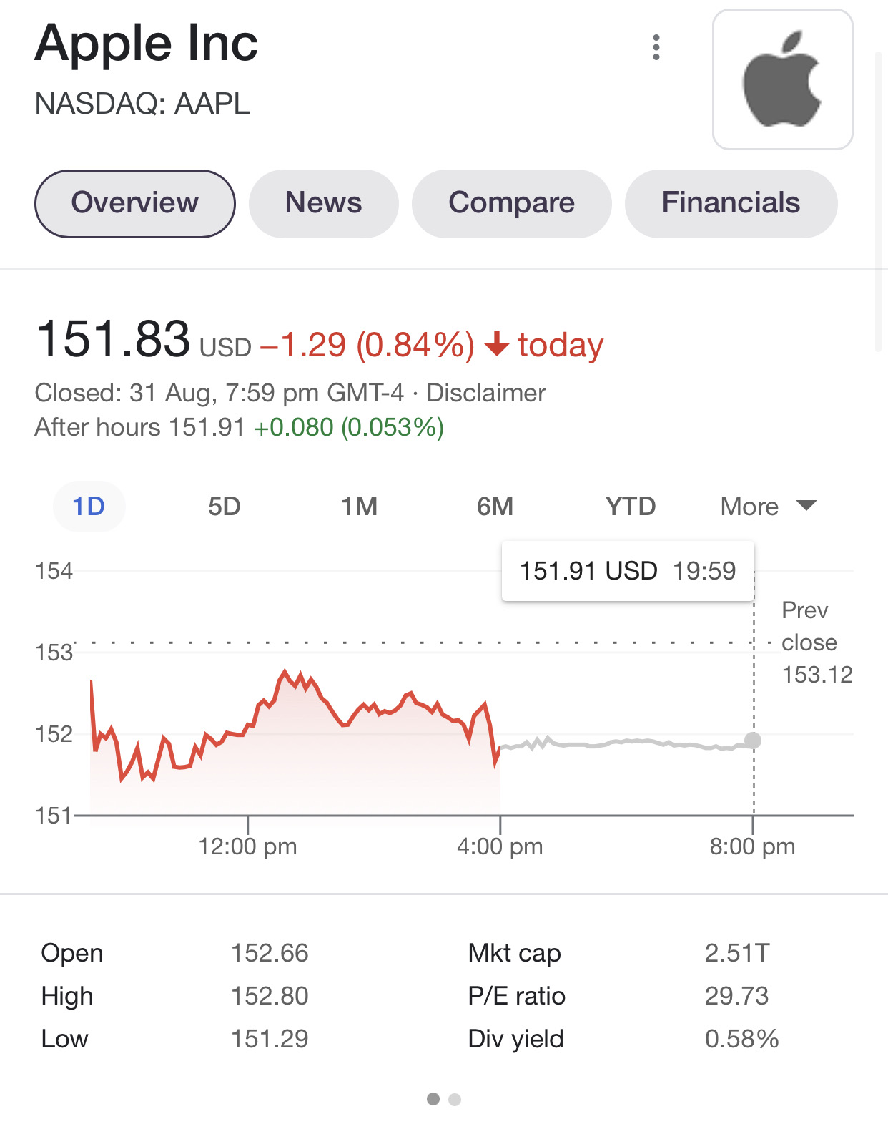
Task: Show the 1M chart range
Action: 359,507
